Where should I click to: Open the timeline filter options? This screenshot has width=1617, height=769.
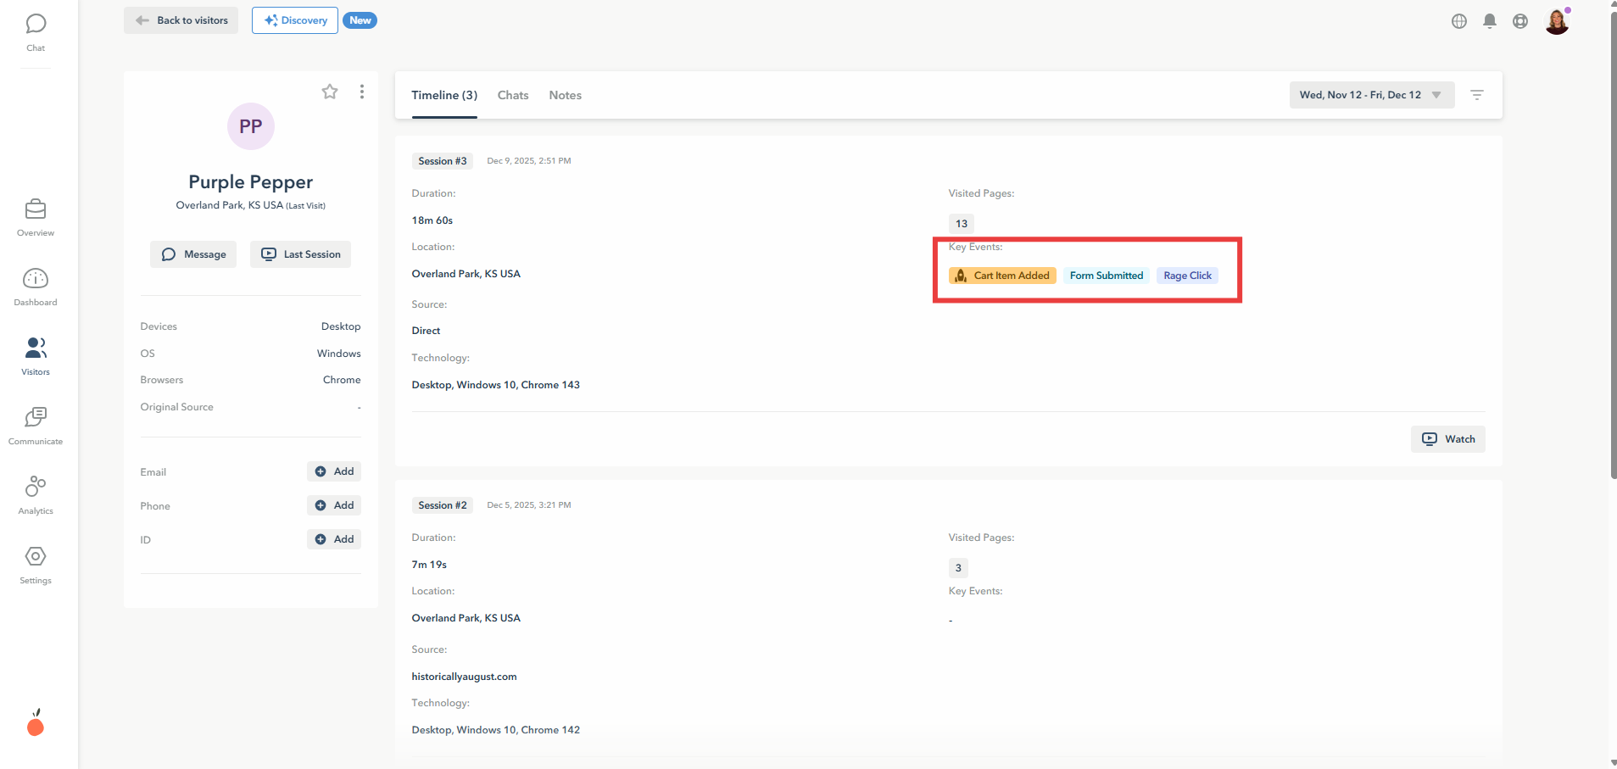pos(1476,95)
